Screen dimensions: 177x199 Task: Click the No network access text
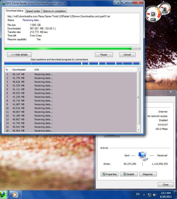pos(157,116)
